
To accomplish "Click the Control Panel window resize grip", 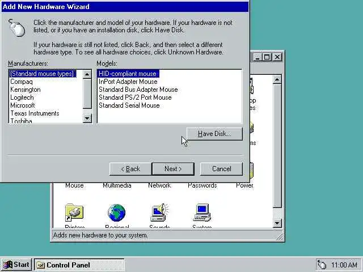I will point(280,237).
